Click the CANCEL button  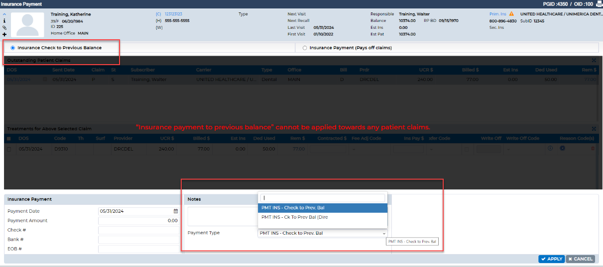pos(580,259)
